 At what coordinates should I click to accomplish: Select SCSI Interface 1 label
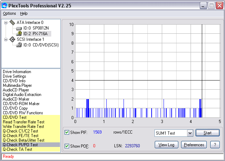(31, 39)
